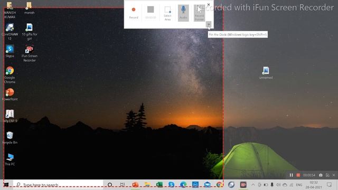Select the Recycle Bin icon

pos(10,137)
